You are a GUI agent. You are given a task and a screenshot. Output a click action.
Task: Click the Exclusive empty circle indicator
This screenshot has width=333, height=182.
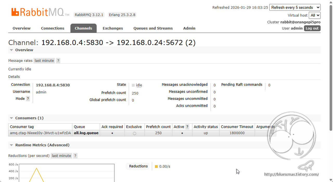point(135,133)
